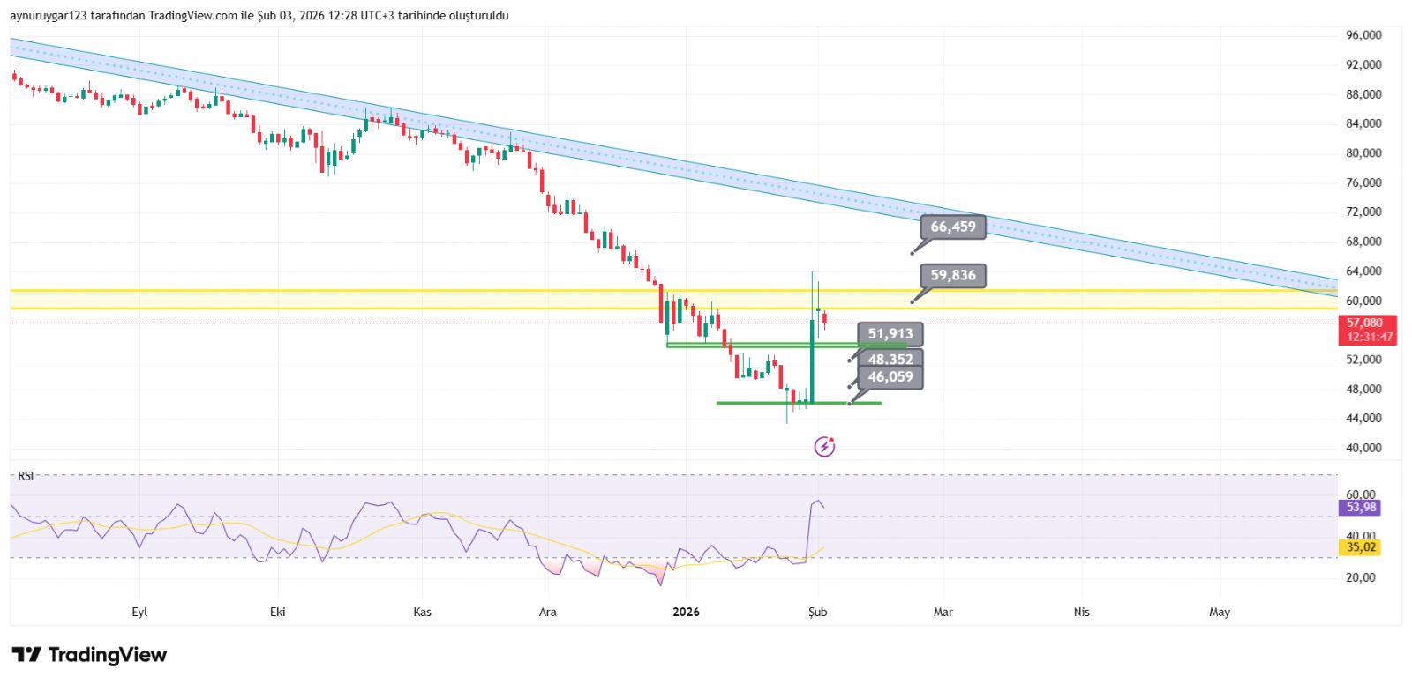Click the RSI indicator label
This screenshot has height=684, width=1412.
[x=26, y=476]
